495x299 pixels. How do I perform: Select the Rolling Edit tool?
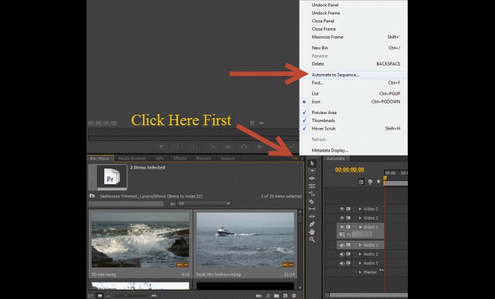point(312,186)
